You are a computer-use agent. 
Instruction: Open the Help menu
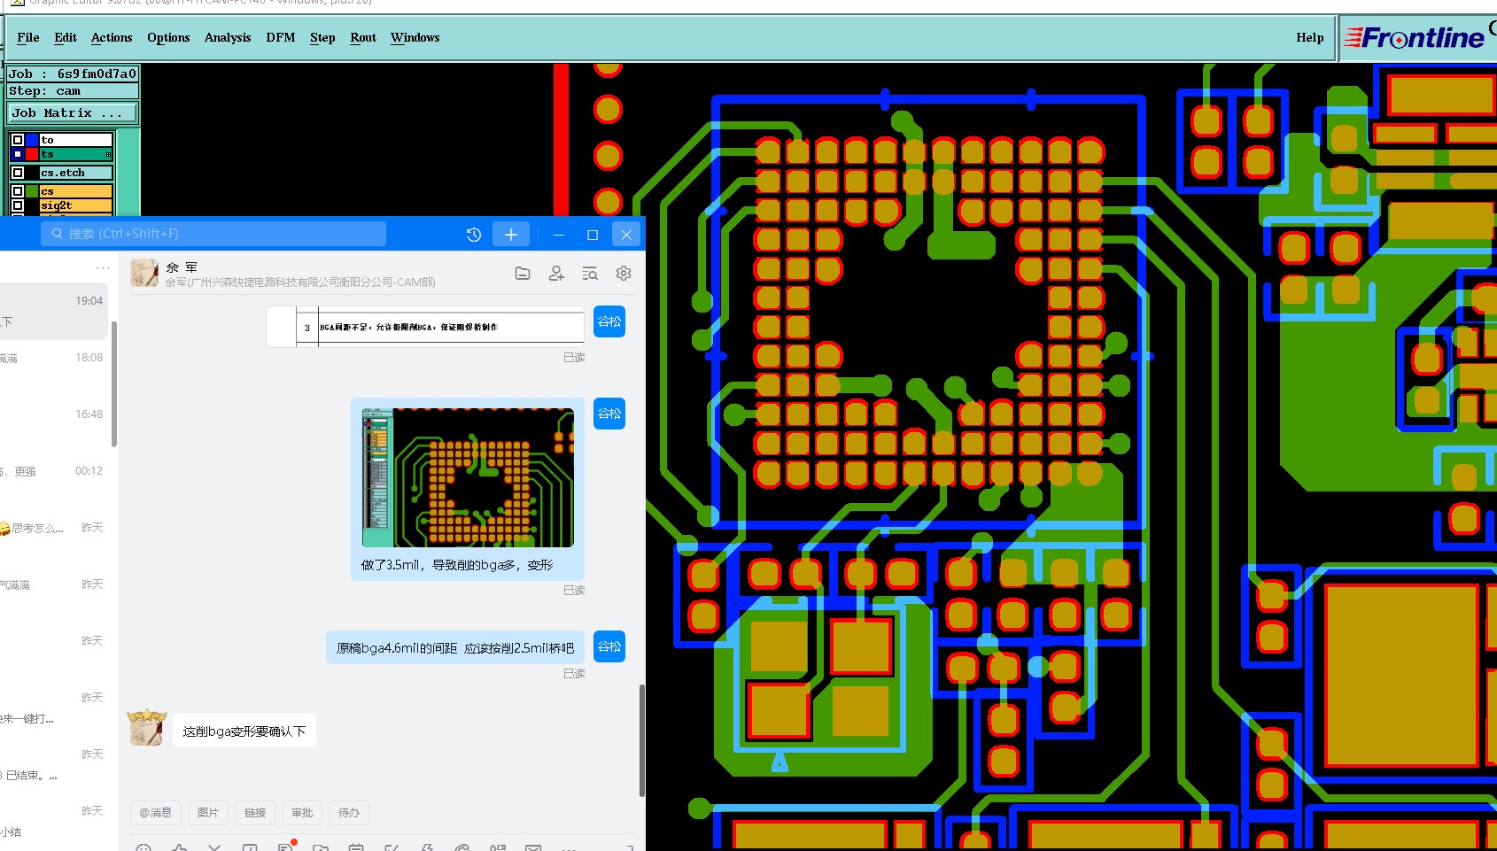tap(1309, 37)
